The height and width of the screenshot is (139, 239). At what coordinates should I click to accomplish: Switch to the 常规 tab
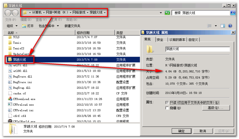(x=147, y=39)
